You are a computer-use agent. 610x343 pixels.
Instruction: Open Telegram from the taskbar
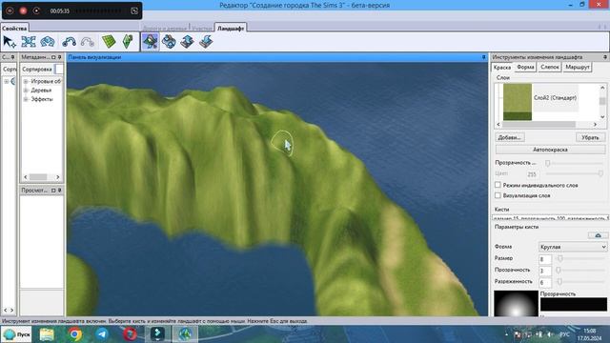(x=102, y=334)
